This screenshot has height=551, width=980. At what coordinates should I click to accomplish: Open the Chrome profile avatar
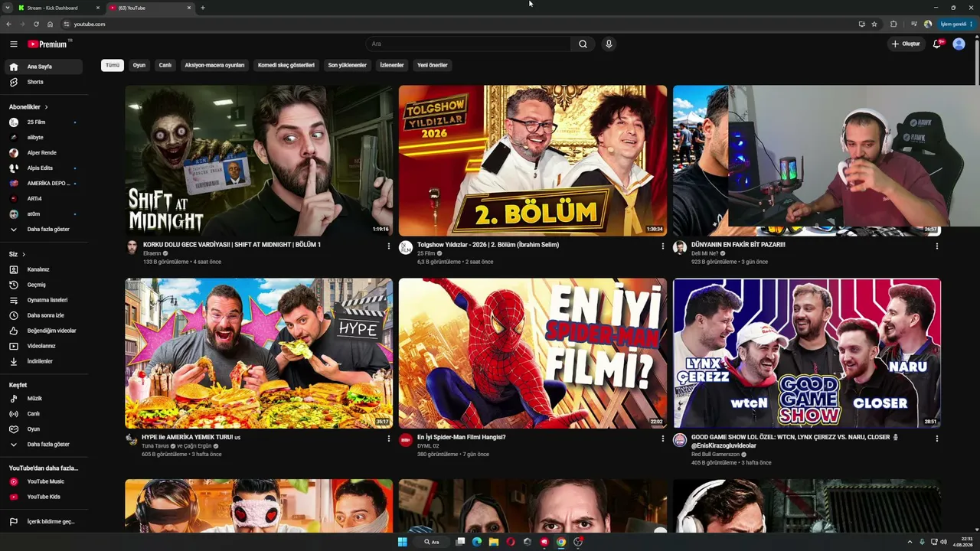pos(928,24)
